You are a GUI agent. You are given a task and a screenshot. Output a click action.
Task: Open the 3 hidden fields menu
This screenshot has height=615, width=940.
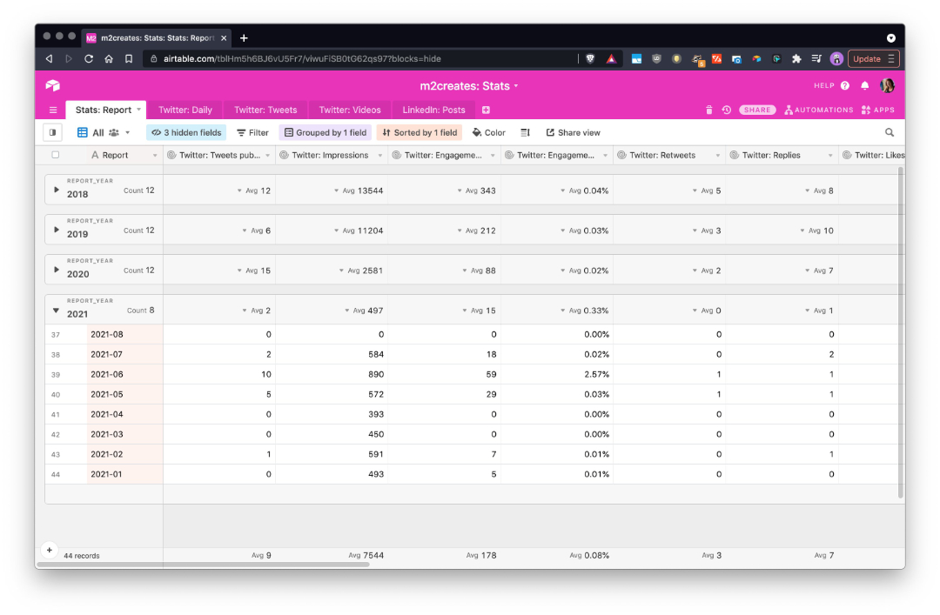(186, 132)
